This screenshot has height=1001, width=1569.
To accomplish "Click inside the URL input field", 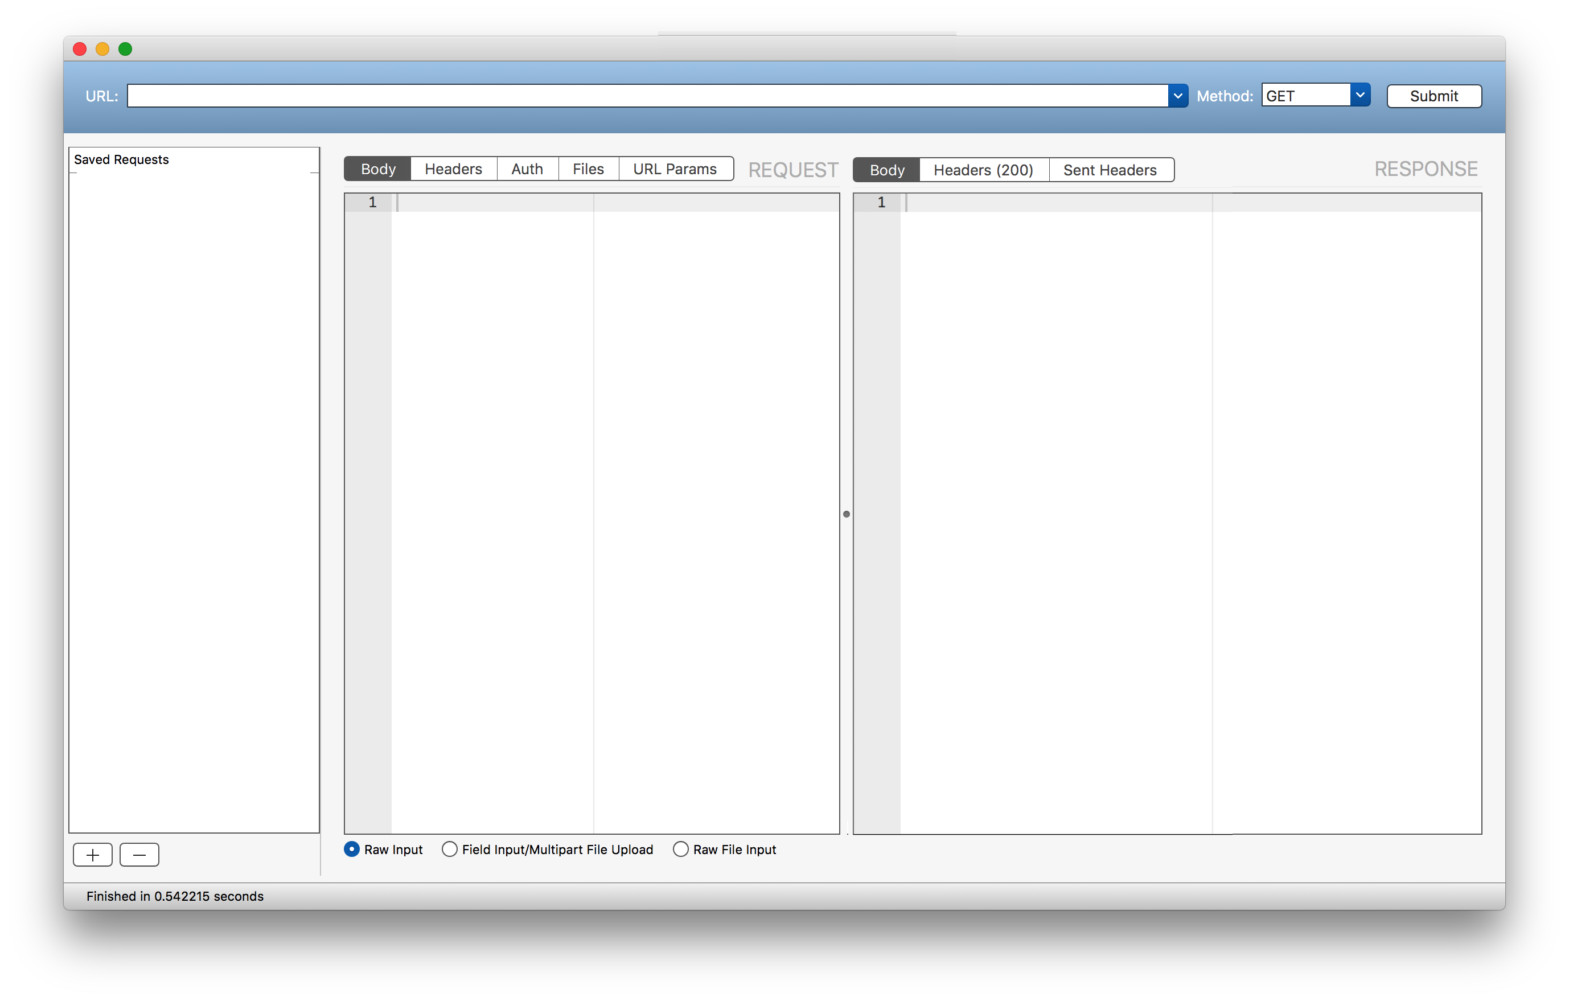I will click(x=586, y=95).
